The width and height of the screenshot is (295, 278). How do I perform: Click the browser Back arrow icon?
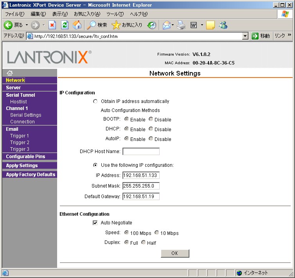(8, 25)
